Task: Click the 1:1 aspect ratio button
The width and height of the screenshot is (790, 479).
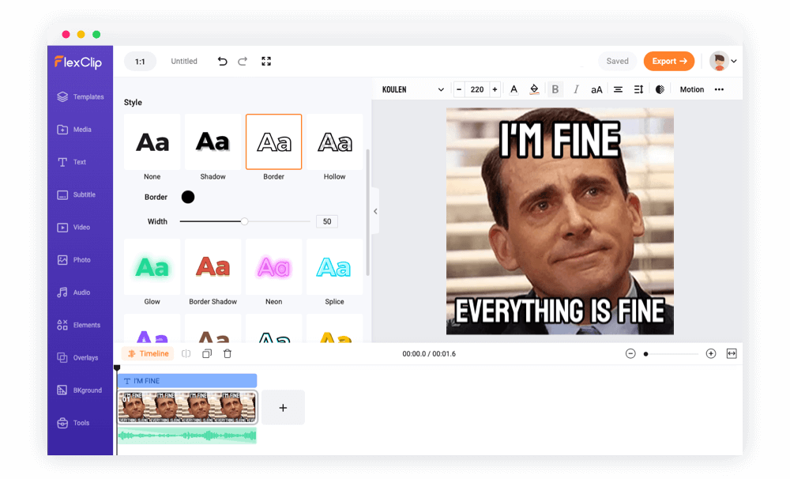Action: 140,61
